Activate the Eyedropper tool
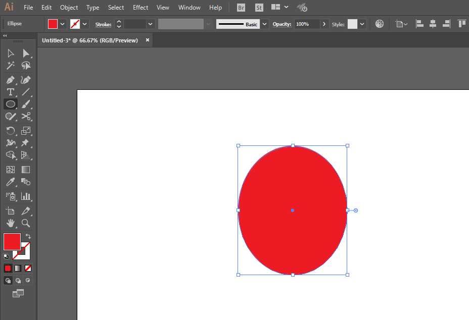The width and height of the screenshot is (469, 320). (10, 182)
